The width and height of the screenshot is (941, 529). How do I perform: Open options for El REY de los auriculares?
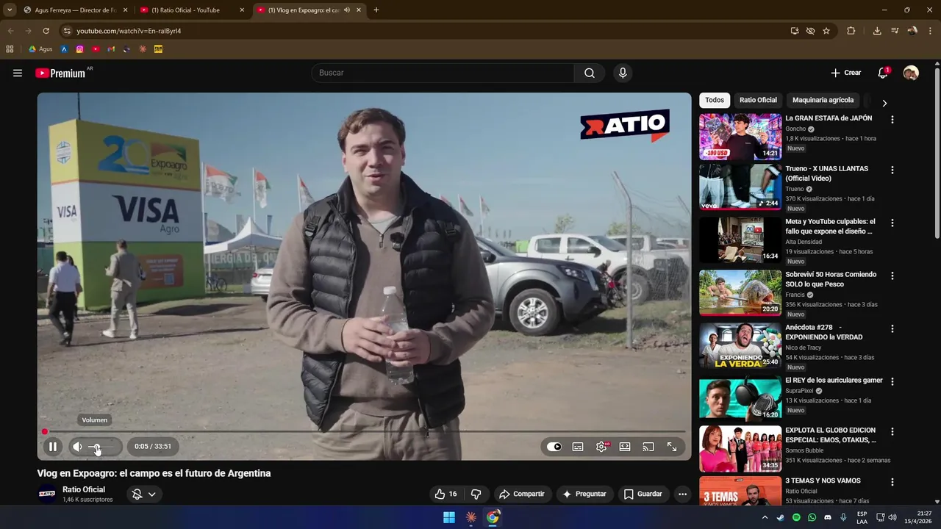(x=892, y=381)
